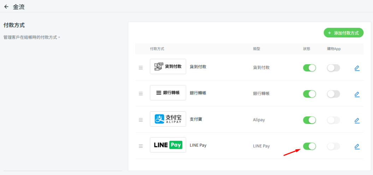Edit the 貨到付款 payment method
The image size is (373, 175).
click(357, 68)
